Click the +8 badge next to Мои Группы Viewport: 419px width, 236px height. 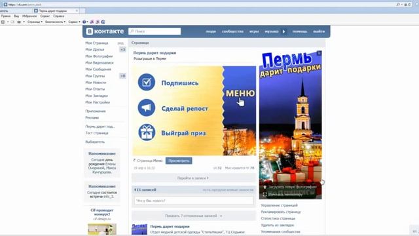(x=122, y=76)
